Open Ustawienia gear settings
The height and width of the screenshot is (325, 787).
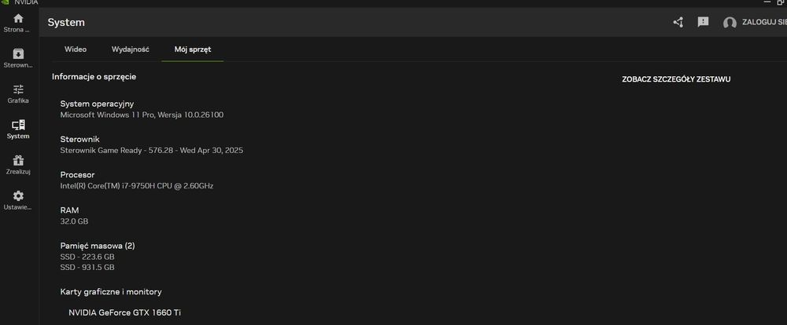(x=18, y=195)
